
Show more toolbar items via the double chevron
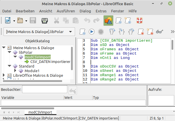point(172,32)
